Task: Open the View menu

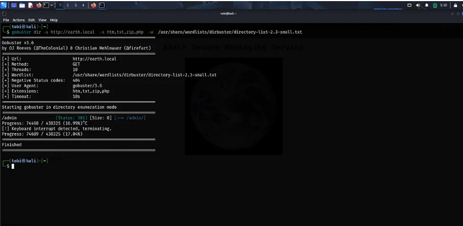Action: click(42, 20)
